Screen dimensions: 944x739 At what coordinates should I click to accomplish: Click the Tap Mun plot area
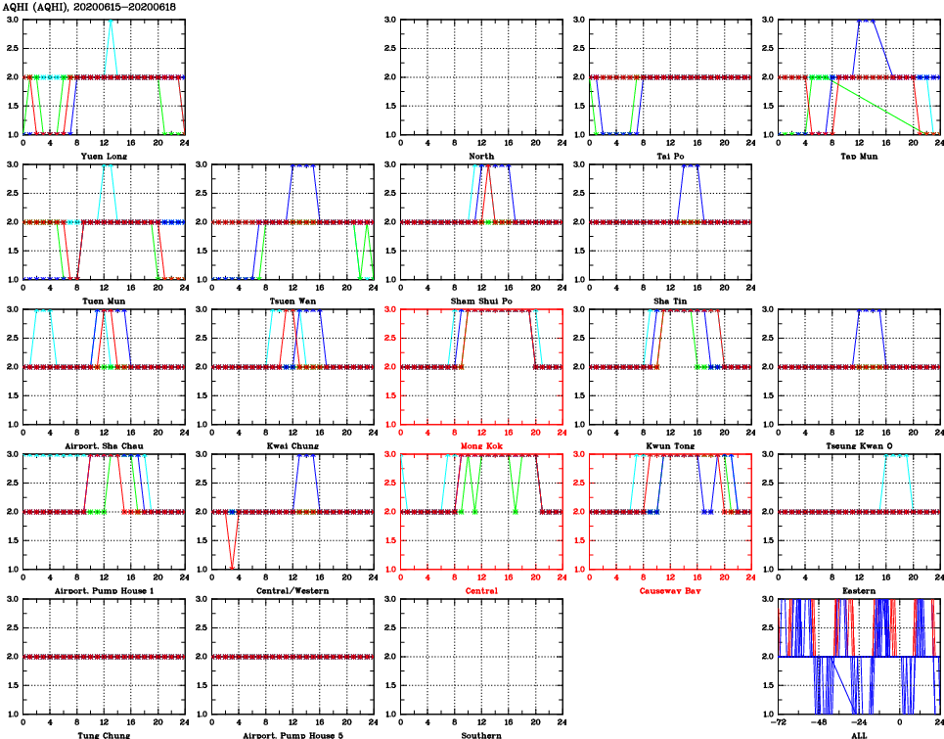click(858, 76)
